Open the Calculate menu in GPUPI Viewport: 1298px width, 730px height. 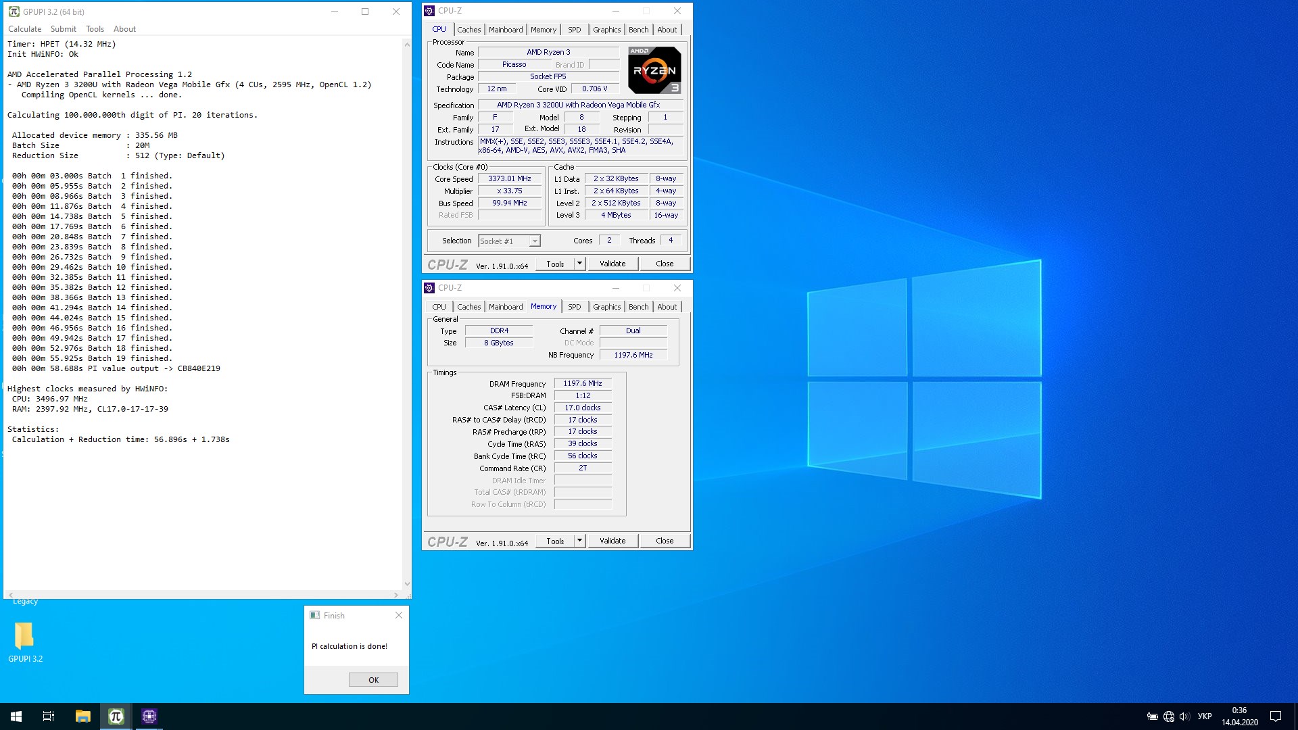(x=24, y=29)
